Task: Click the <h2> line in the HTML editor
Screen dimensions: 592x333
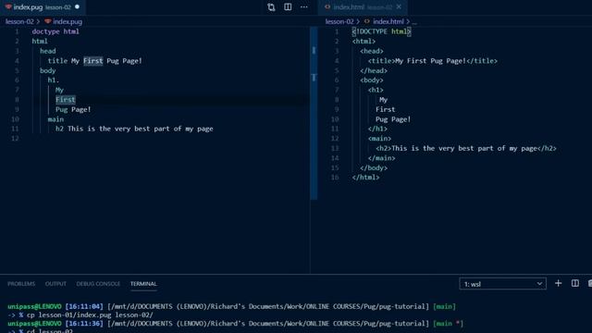Action: (x=466, y=148)
